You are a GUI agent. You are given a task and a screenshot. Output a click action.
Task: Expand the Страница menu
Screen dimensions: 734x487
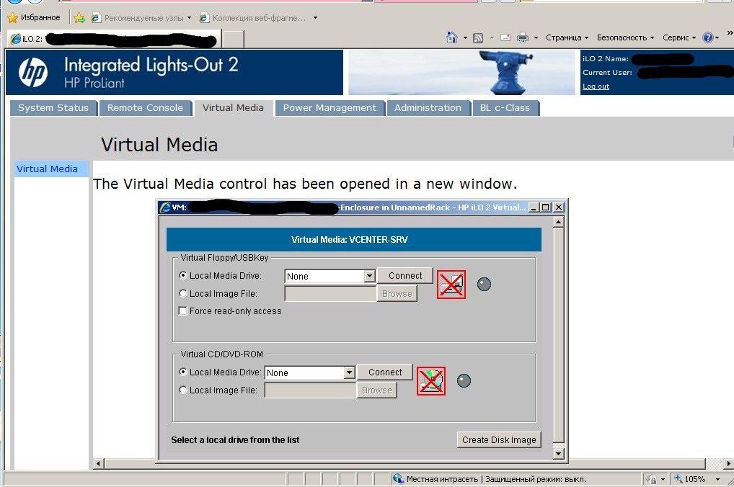567,37
